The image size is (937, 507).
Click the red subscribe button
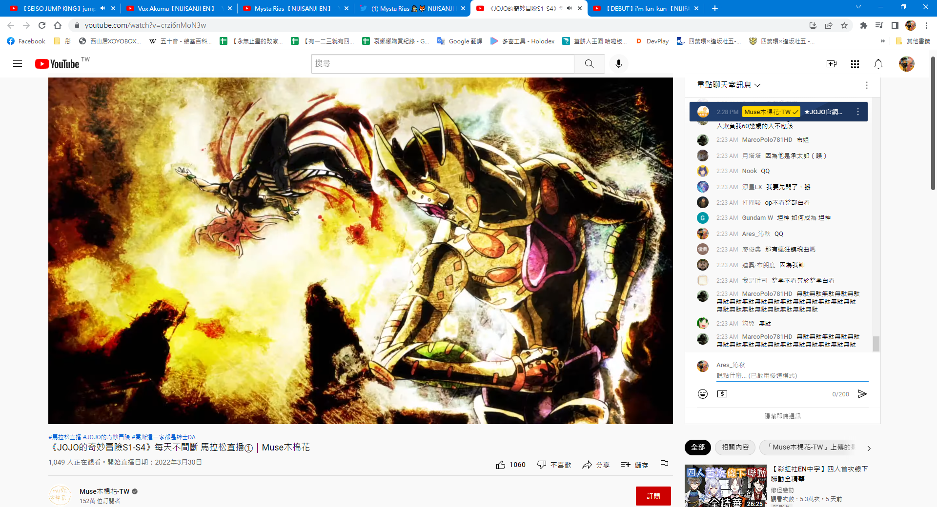(653, 496)
